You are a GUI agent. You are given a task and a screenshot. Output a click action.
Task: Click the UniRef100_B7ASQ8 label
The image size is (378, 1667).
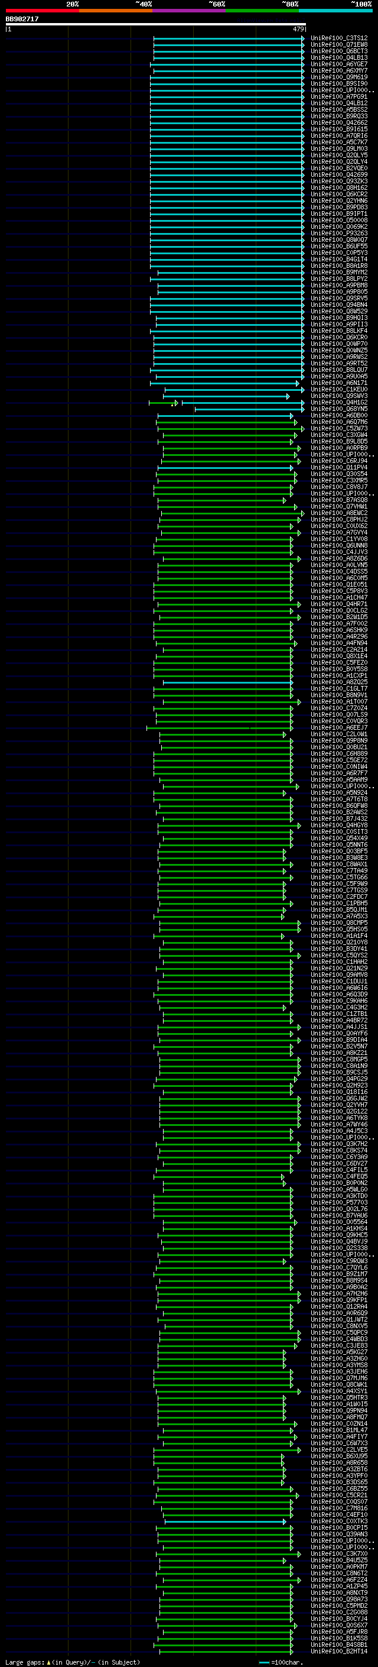[x=339, y=500]
